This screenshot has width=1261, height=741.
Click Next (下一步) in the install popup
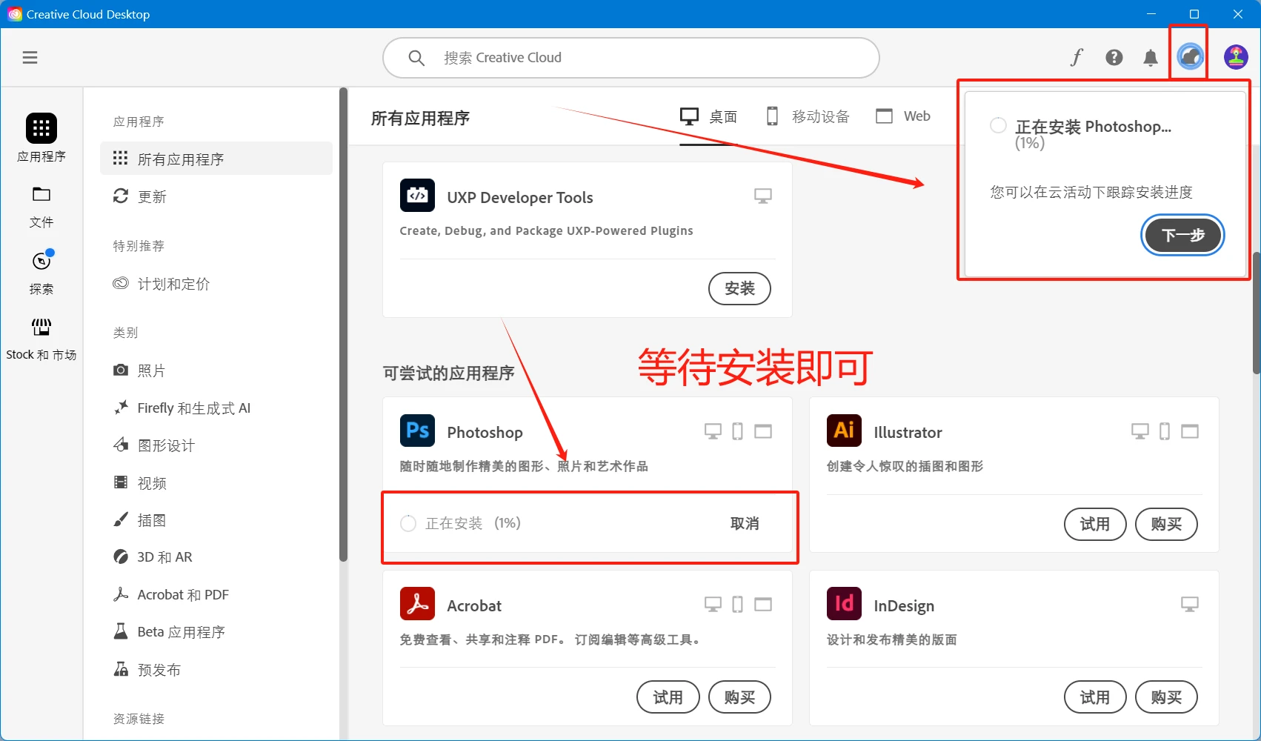click(x=1182, y=235)
